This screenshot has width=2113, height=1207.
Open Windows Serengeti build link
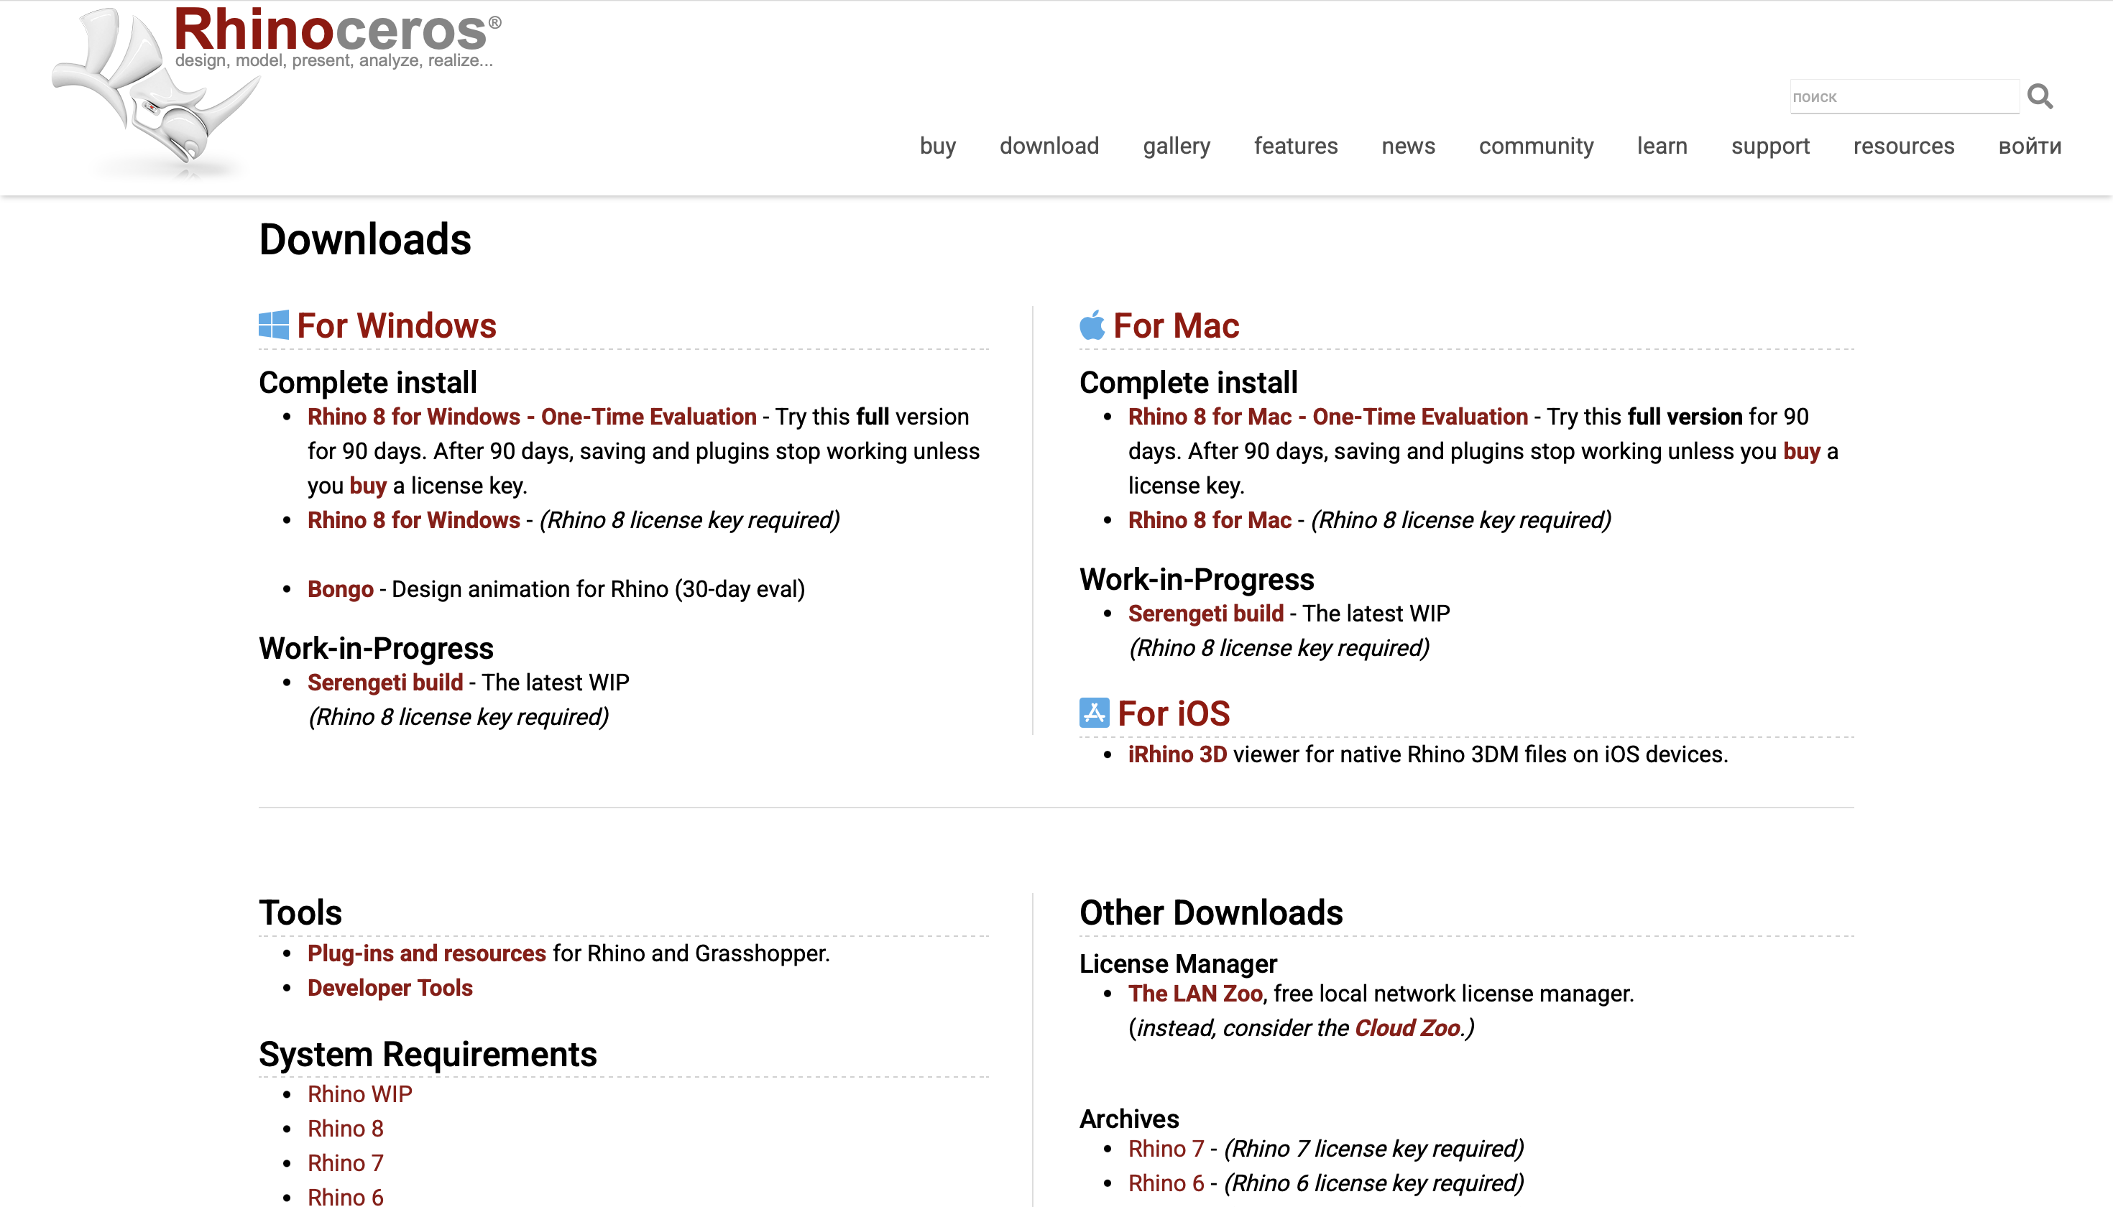point(385,683)
